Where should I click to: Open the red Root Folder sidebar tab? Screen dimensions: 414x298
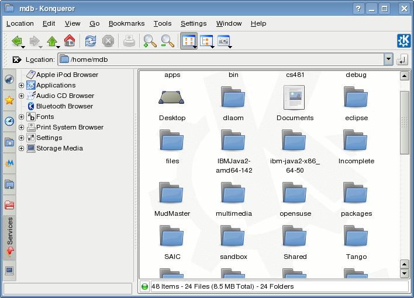point(9,205)
